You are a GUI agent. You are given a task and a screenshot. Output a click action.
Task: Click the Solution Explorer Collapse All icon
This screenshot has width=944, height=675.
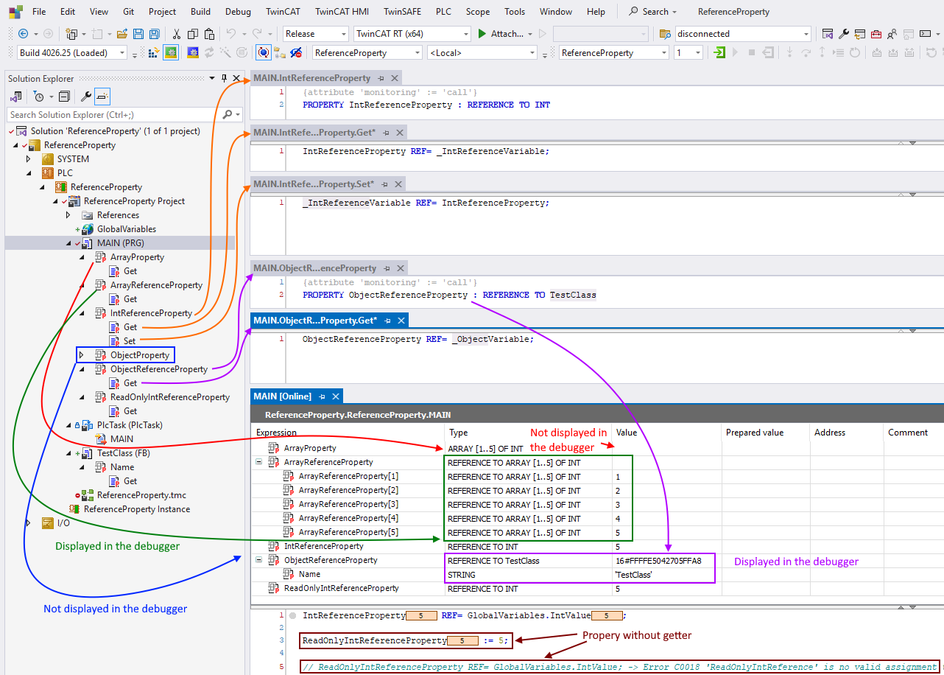[x=64, y=97]
